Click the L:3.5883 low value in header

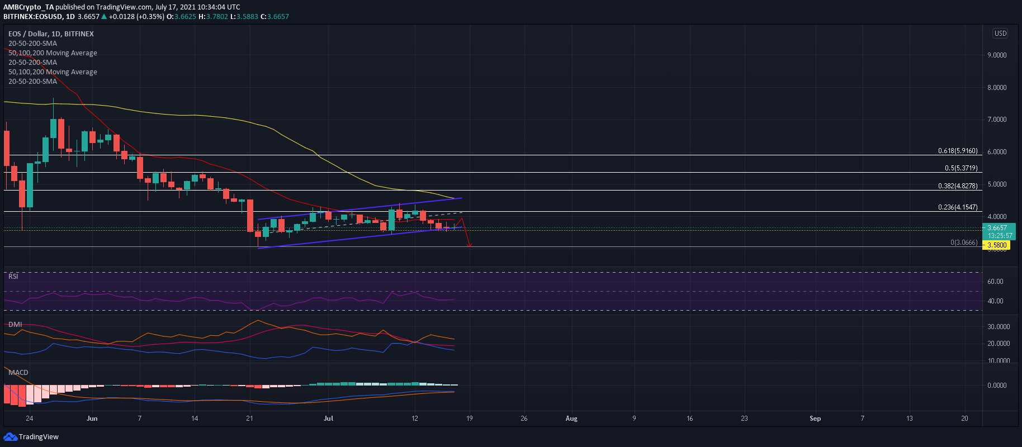coord(244,17)
